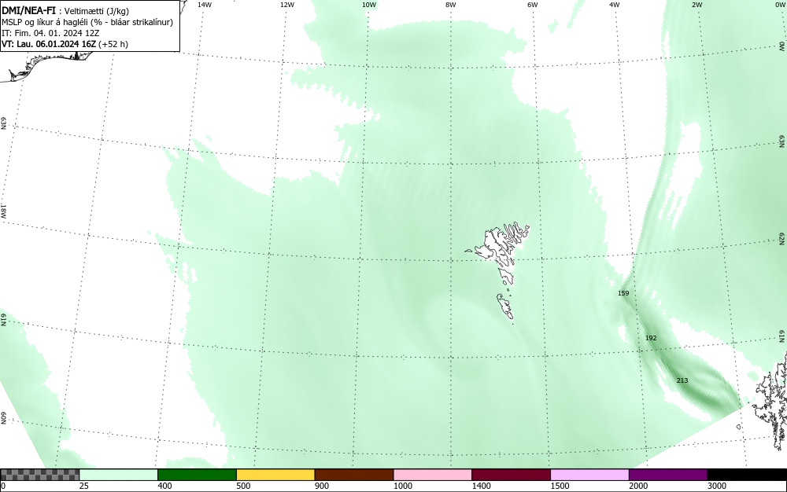Click the 14W longitude label

point(205,5)
